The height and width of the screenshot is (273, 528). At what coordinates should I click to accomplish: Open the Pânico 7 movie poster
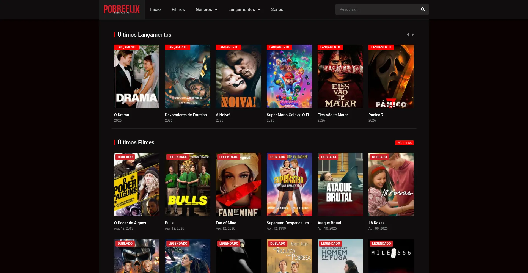(x=391, y=76)
